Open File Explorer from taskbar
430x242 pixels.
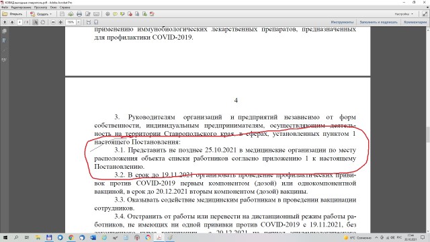point(38,237)
